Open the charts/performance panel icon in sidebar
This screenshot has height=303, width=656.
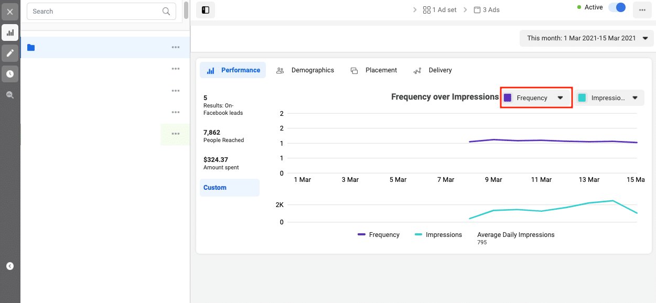[x=9, y=33]
